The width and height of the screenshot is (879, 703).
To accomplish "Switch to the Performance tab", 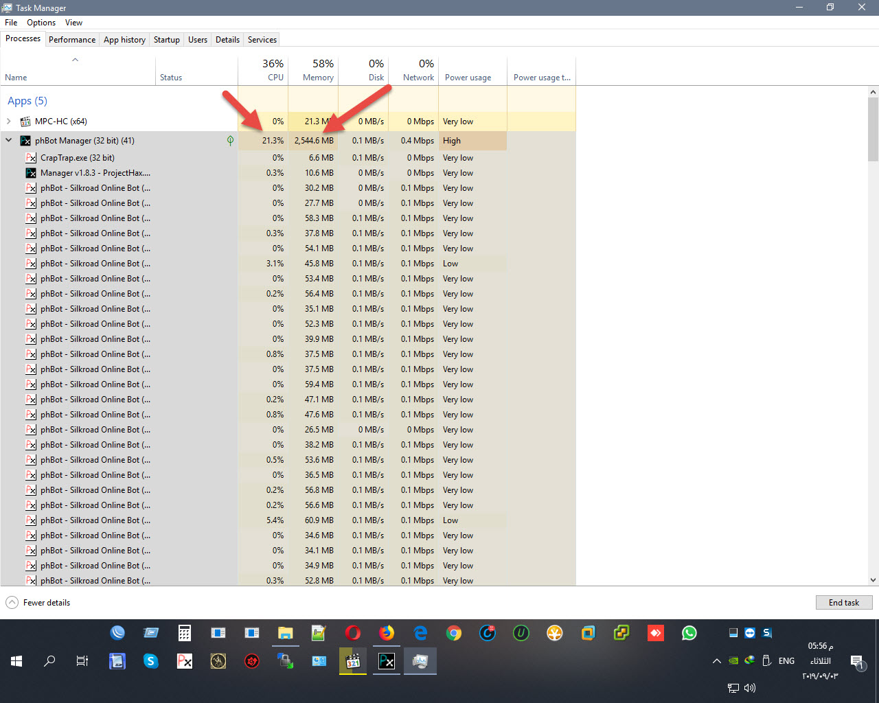I will click(72, 40).
